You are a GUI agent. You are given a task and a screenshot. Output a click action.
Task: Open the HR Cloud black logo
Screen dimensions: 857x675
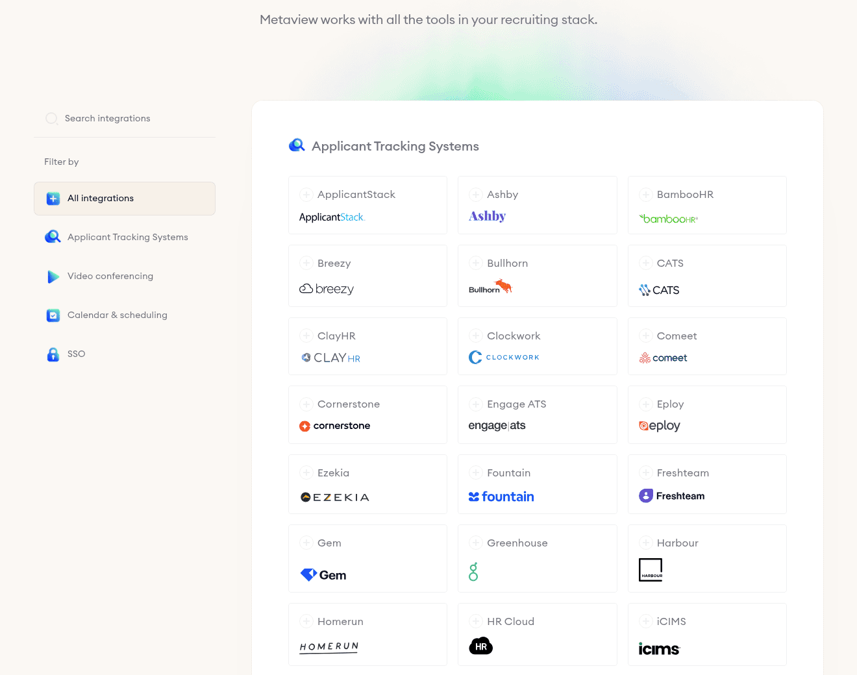pyautogui.click(x=481, y=646)
